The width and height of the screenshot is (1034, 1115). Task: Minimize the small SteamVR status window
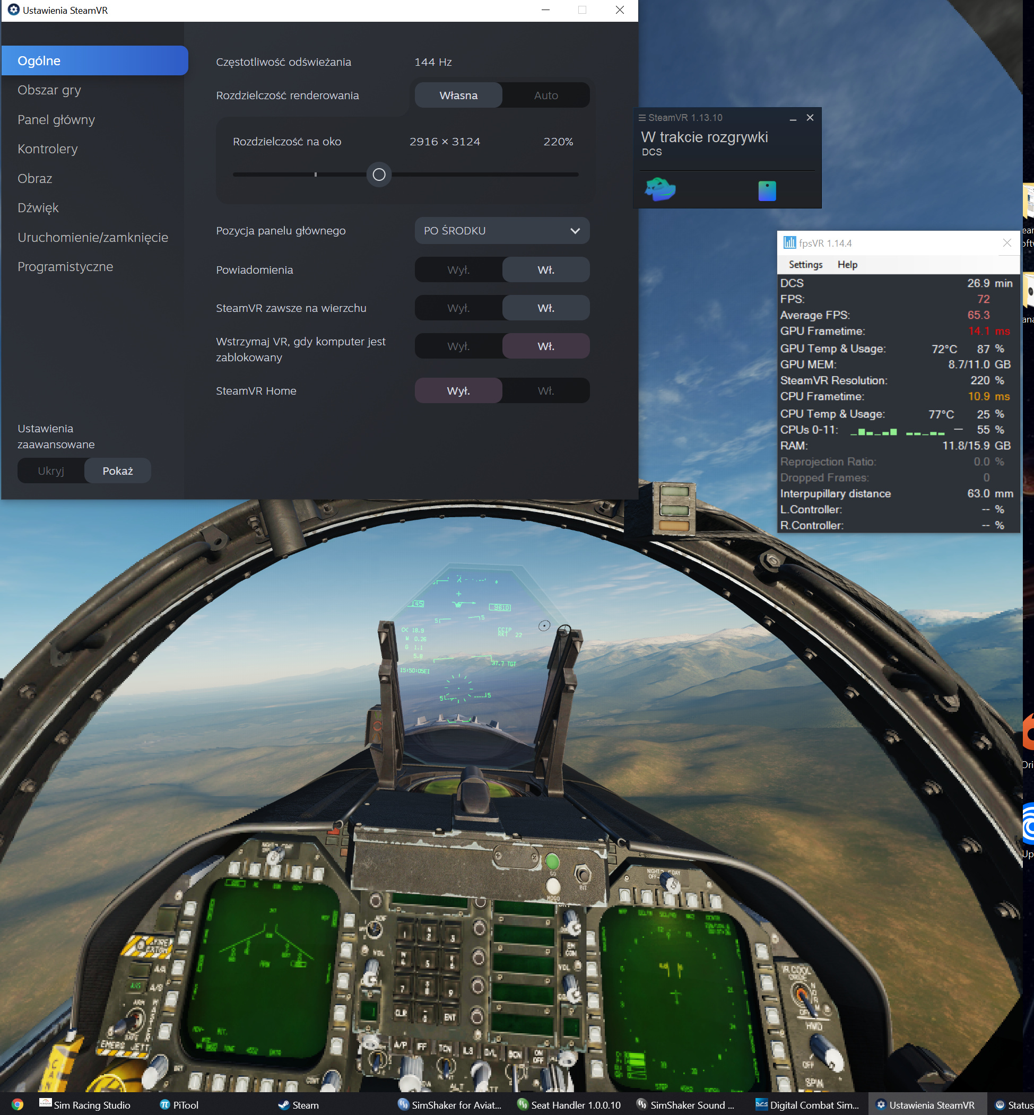click(x=793, y=118)
